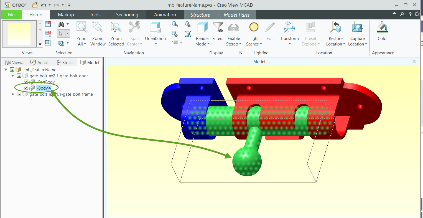Switch to the Animation ribbon tab

[x=165, y=15]
